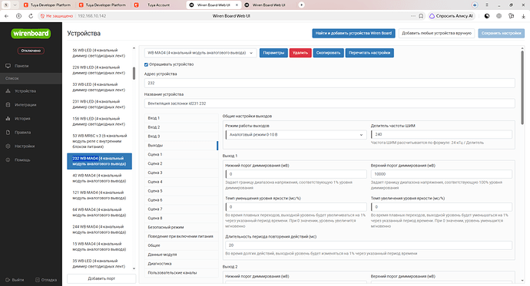Close the active Wiren Board Web UI tab
530x286 pixels.
[x=237, y=5]
